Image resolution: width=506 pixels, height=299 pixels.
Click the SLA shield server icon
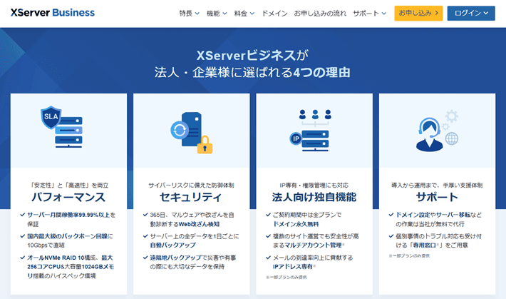click(61, 127)
